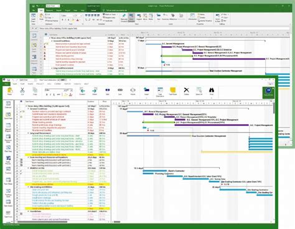Click the Link tasks chain icon
295x229 pixels.
pos(120,90)
